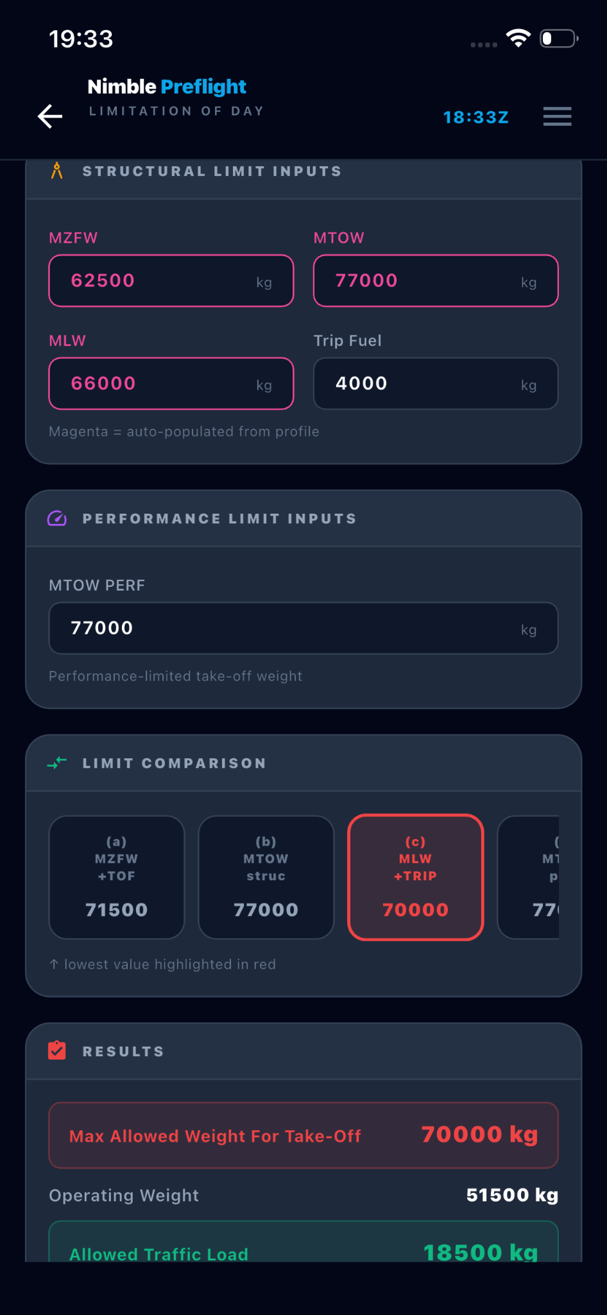Tap the Allowed Traffic Load result row
This screenshot has width=607, height=1315.
[303, 1242]
